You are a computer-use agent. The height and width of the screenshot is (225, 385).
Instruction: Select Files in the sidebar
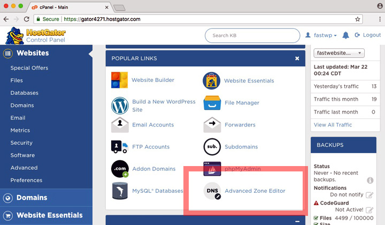click(17, 80)
